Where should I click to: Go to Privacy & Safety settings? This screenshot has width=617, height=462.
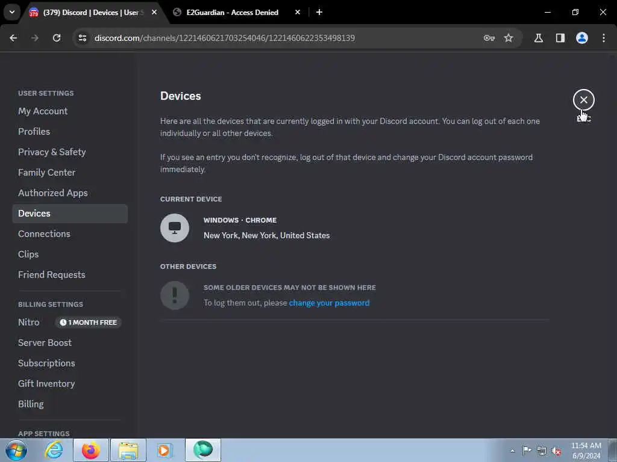click(70, 152)
